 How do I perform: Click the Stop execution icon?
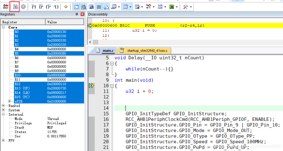click(x=23, y=7)
